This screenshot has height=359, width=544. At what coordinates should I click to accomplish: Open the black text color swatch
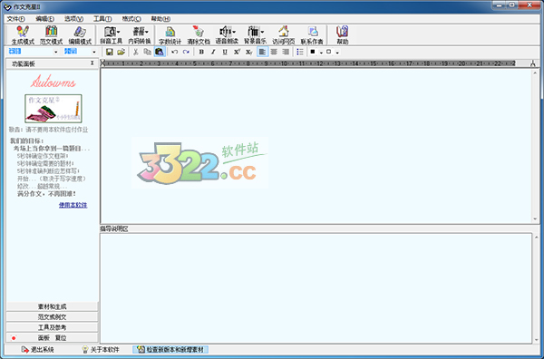tap(313, 52)
